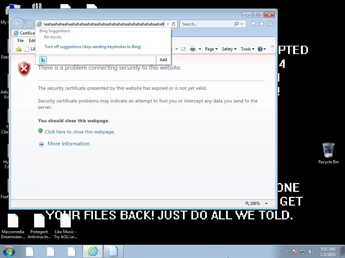Open the zoom level dropdown arrow
The width and height of the screenshot is (345, 258).
coord(266,204)
